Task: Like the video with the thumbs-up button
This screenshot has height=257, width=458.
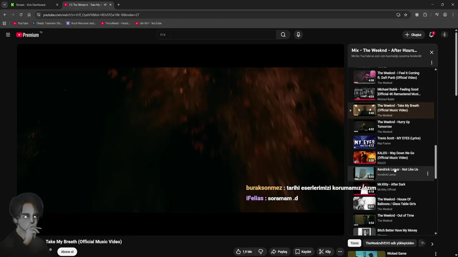Action: (x=244, y=252)
